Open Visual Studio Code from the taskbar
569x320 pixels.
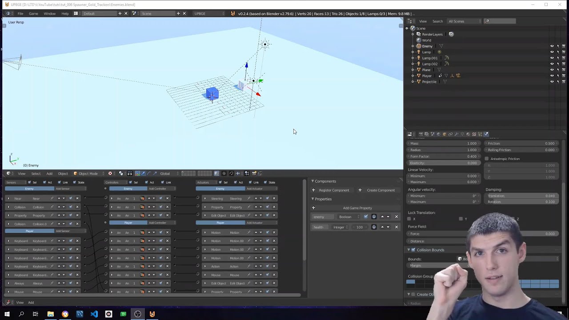(94, 314)
